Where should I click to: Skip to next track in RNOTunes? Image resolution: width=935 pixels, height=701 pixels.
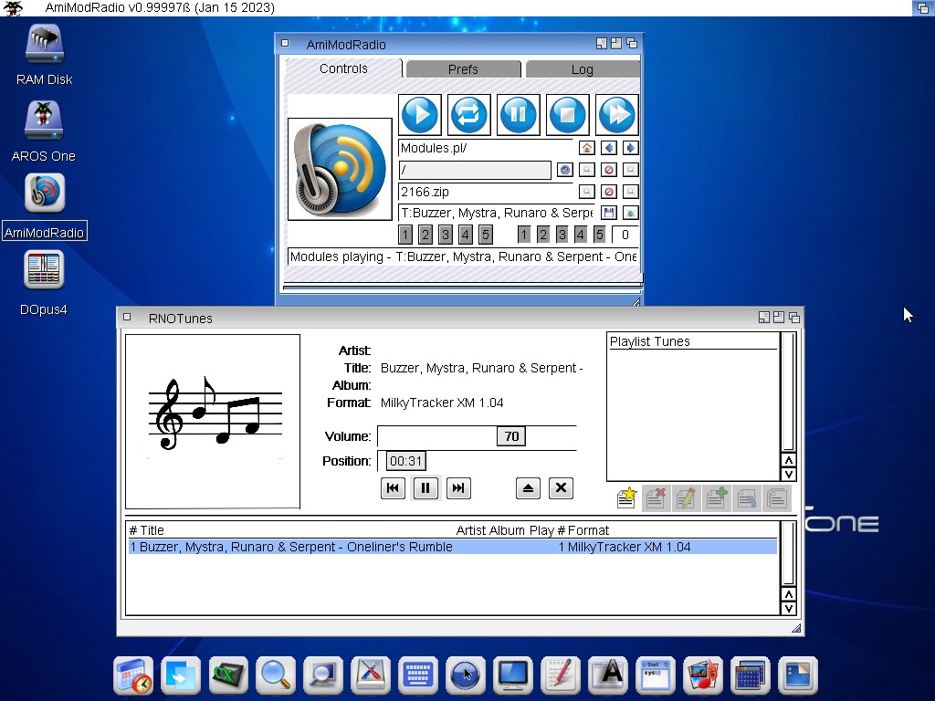click(x=458, y=488)
